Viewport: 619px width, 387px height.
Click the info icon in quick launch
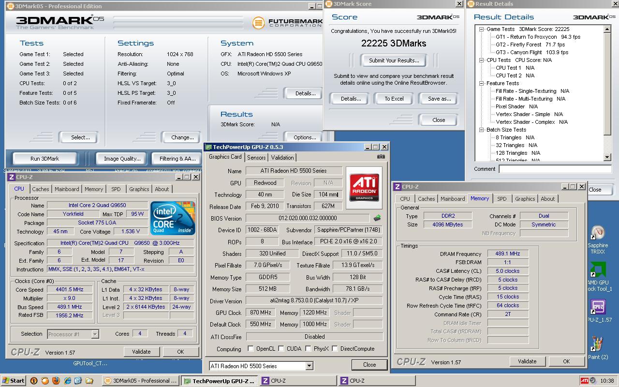(33, 381)
